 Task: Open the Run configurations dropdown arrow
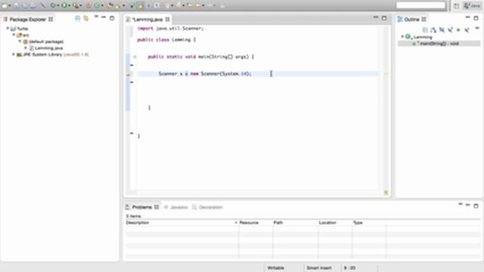[69, 5]
